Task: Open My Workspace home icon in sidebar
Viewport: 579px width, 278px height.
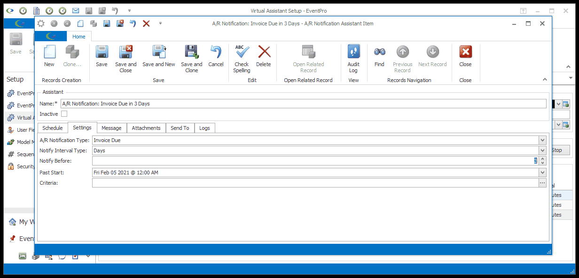Action: coord(13,222)
